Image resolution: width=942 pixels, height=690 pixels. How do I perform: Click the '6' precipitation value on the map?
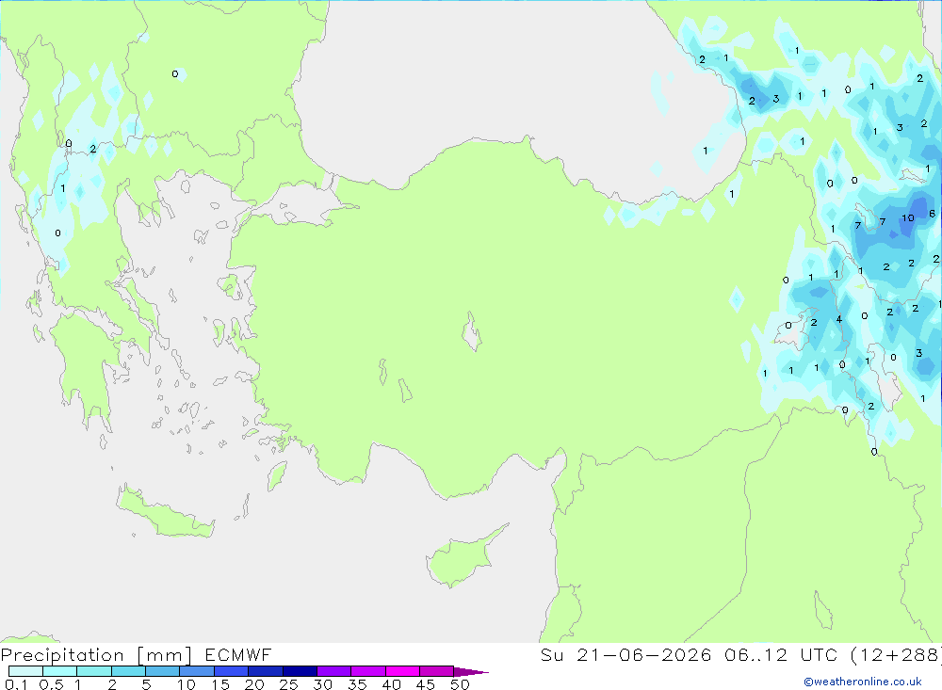(932, 213)
